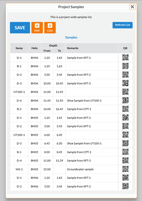This screenshot has width=142, height=201.
Task: Click the Depth To column header
Action: coord(59,51)
